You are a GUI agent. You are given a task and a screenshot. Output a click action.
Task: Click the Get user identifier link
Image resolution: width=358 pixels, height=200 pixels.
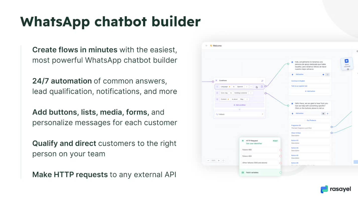coord(254,143)
